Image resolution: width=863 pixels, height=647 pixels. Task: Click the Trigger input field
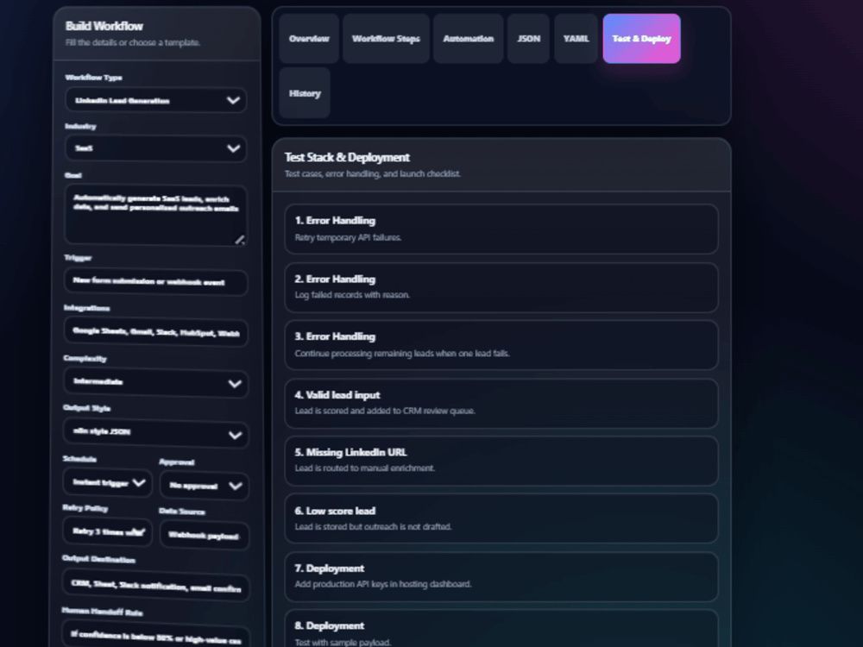click(155, 282)
